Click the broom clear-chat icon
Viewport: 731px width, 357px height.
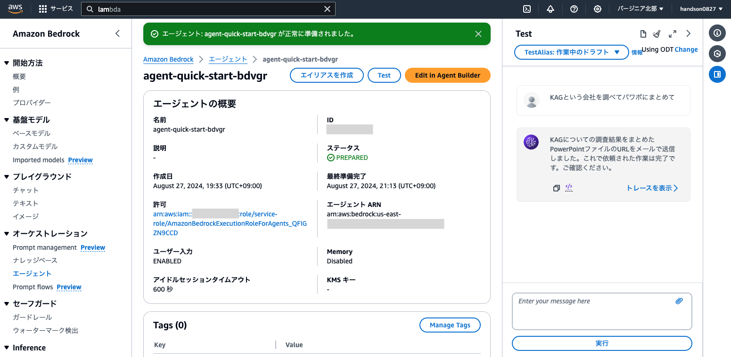[657, 34]
